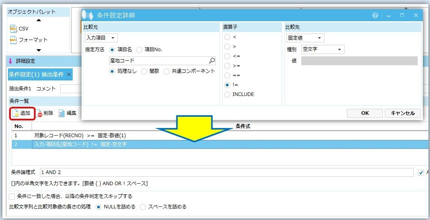Click the 追加 add condition button
Image resolution: width=430 pixels, height=220 pixels.
(22, 113)
